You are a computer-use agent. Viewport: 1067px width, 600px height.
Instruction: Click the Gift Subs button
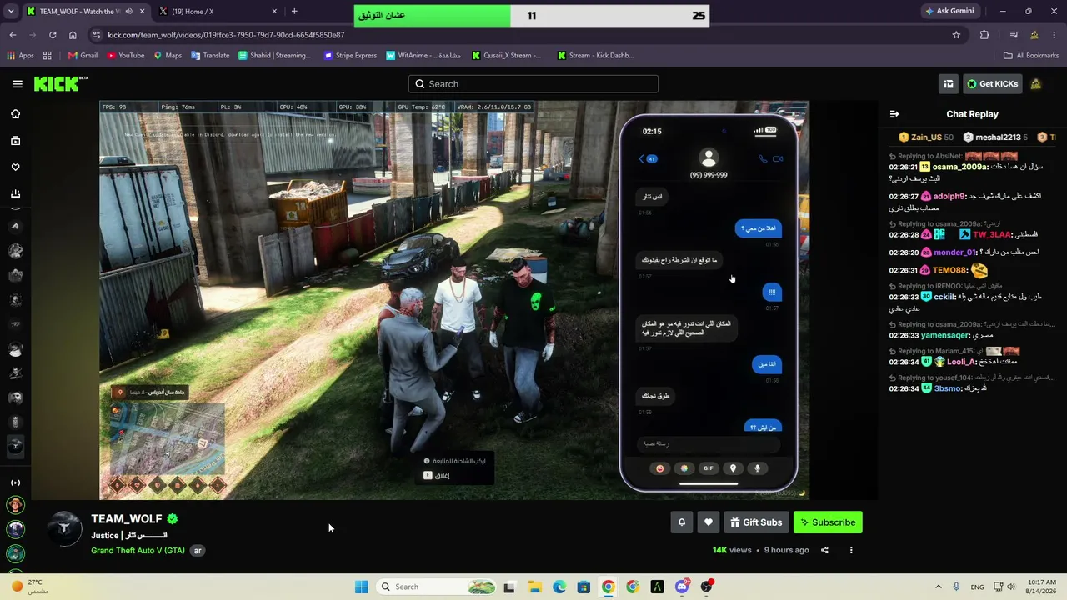[x=756, y=522]
